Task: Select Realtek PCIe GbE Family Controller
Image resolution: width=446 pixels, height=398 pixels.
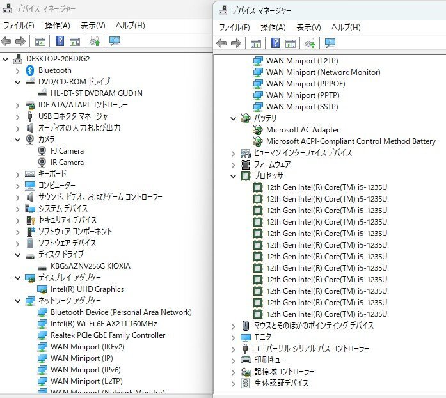Action: [108, 335]
